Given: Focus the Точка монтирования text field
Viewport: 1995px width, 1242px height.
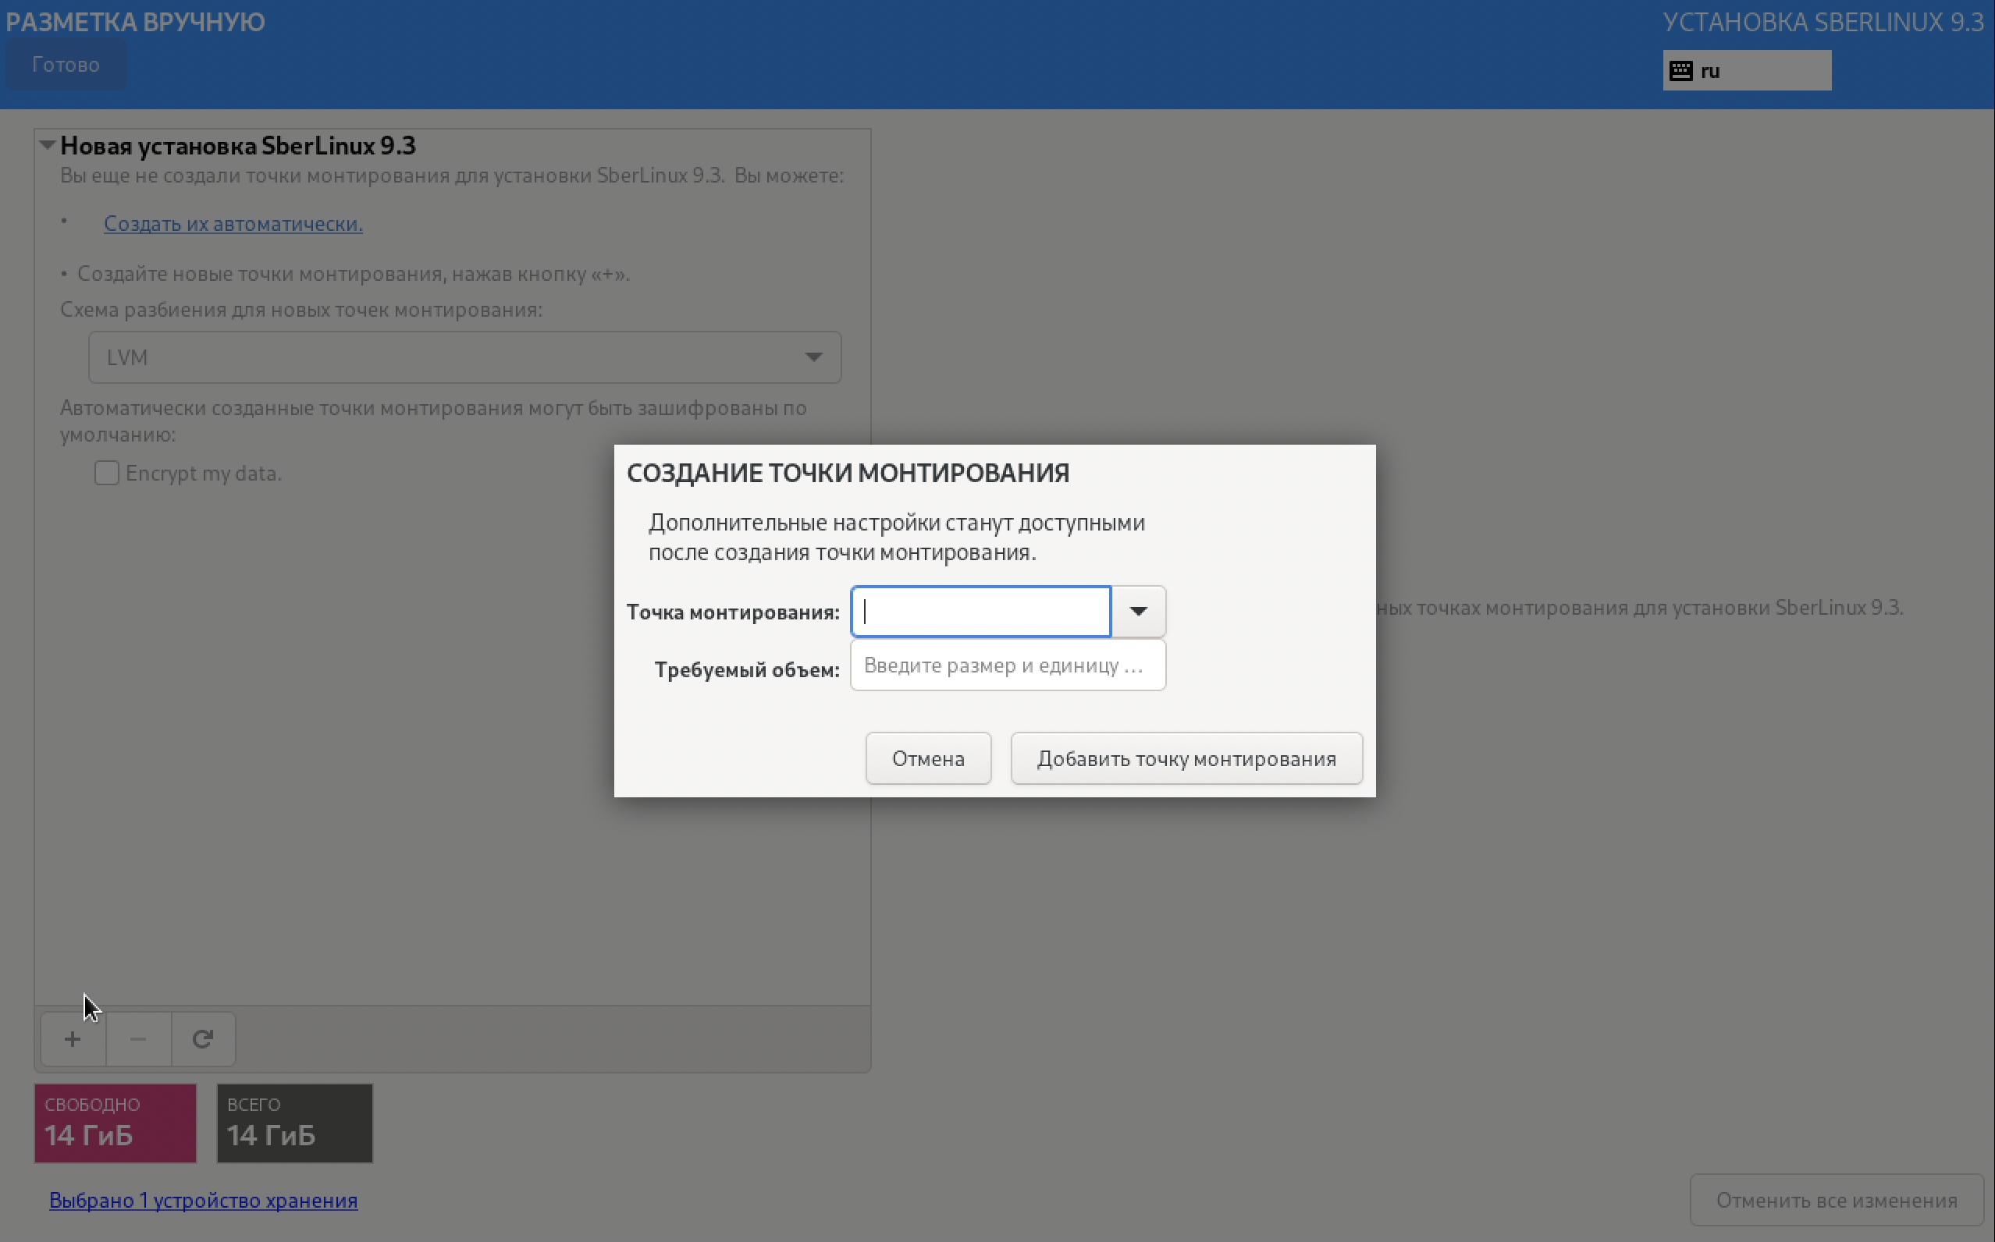Looking at the screenshot, I should 980,611.
